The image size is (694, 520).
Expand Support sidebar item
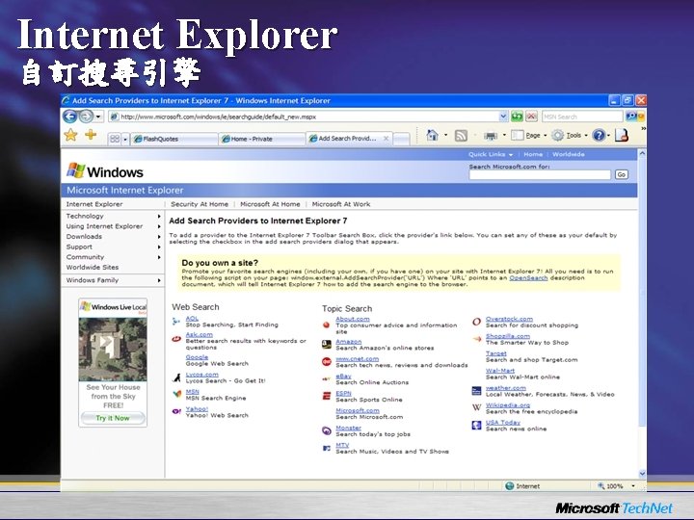pos(113,247)
